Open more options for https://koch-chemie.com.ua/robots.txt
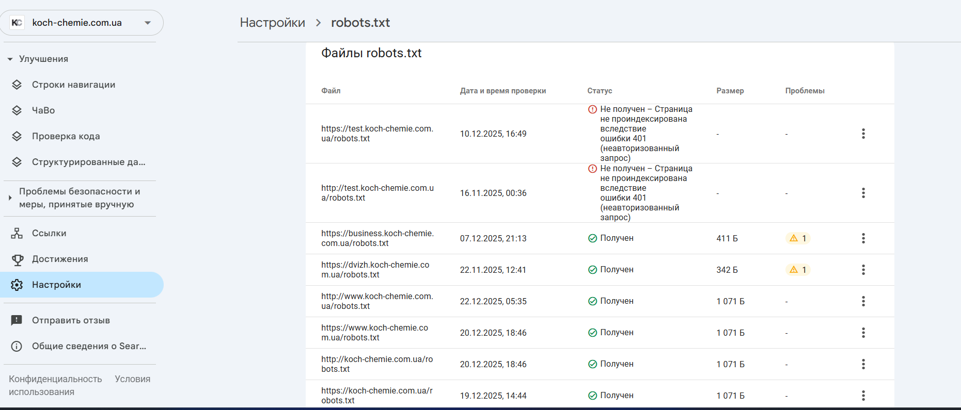The image size is (961, 410). (863, 396)
